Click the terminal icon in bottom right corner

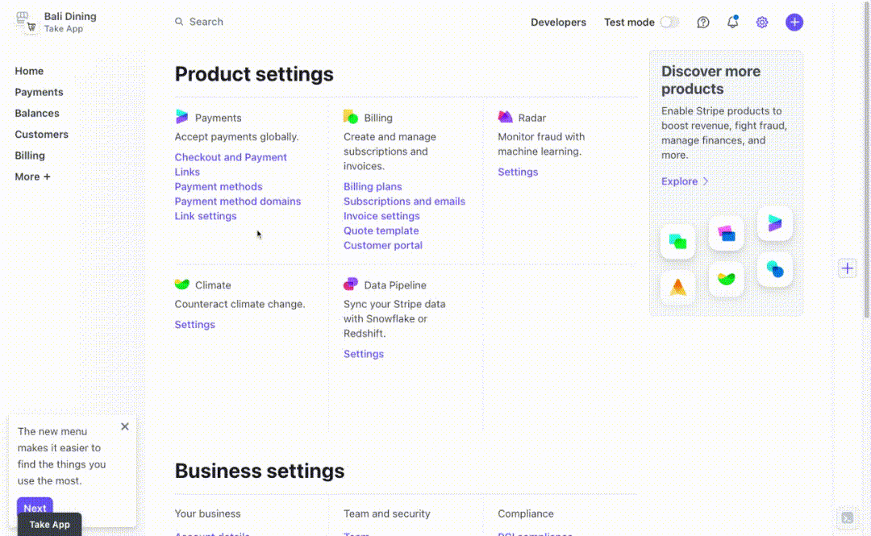[x=847, y=517]
